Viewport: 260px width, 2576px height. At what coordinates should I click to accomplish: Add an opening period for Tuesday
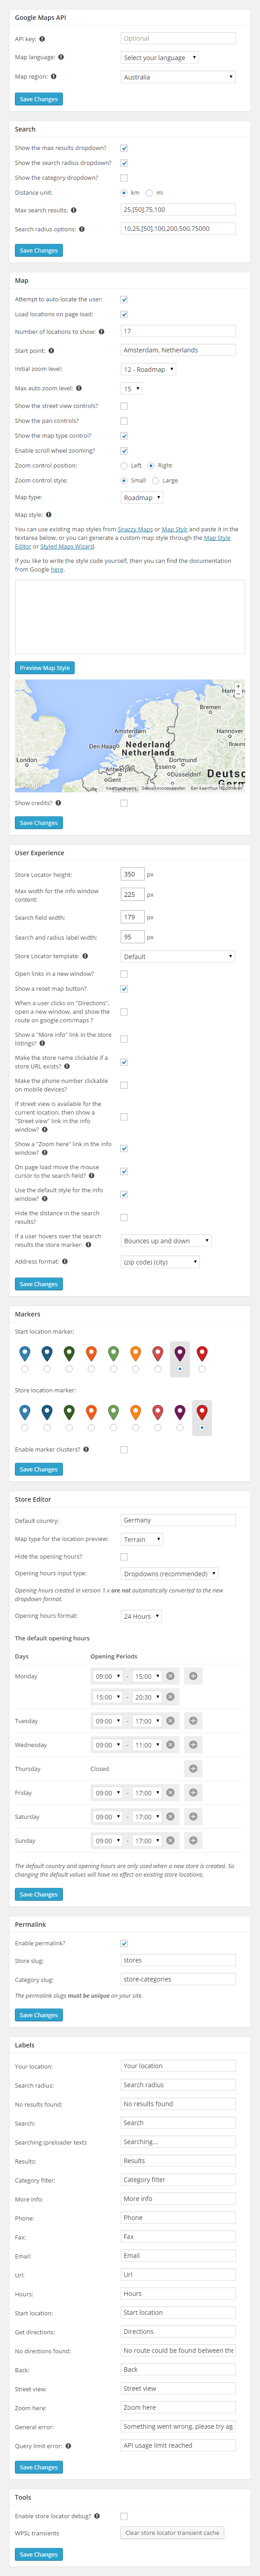pos(193,1721)
